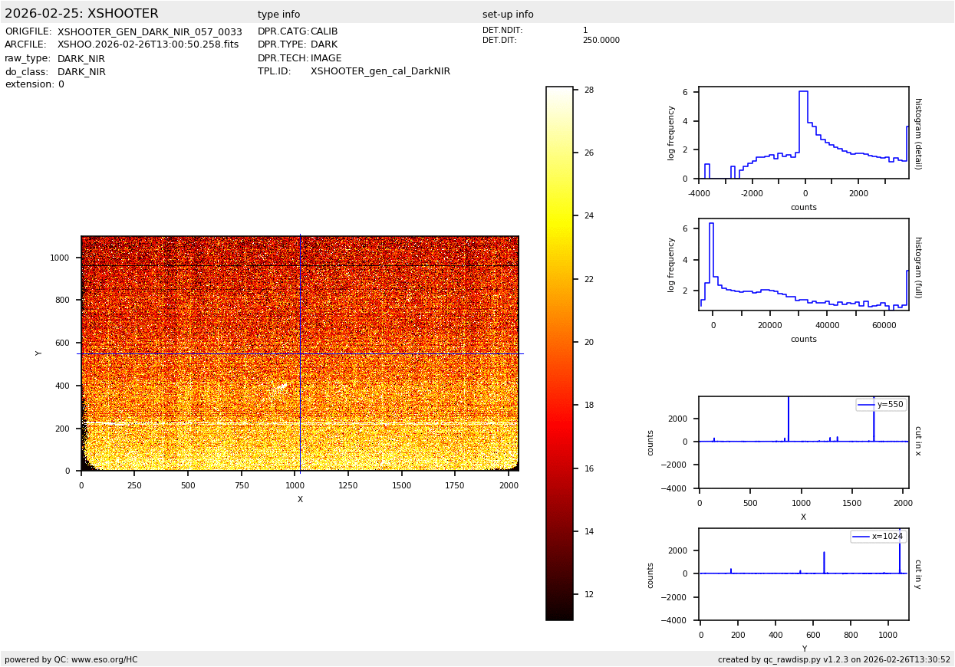The image size is (955, 667).
Task: Click the 'set-up info' header
Action: 508,15
